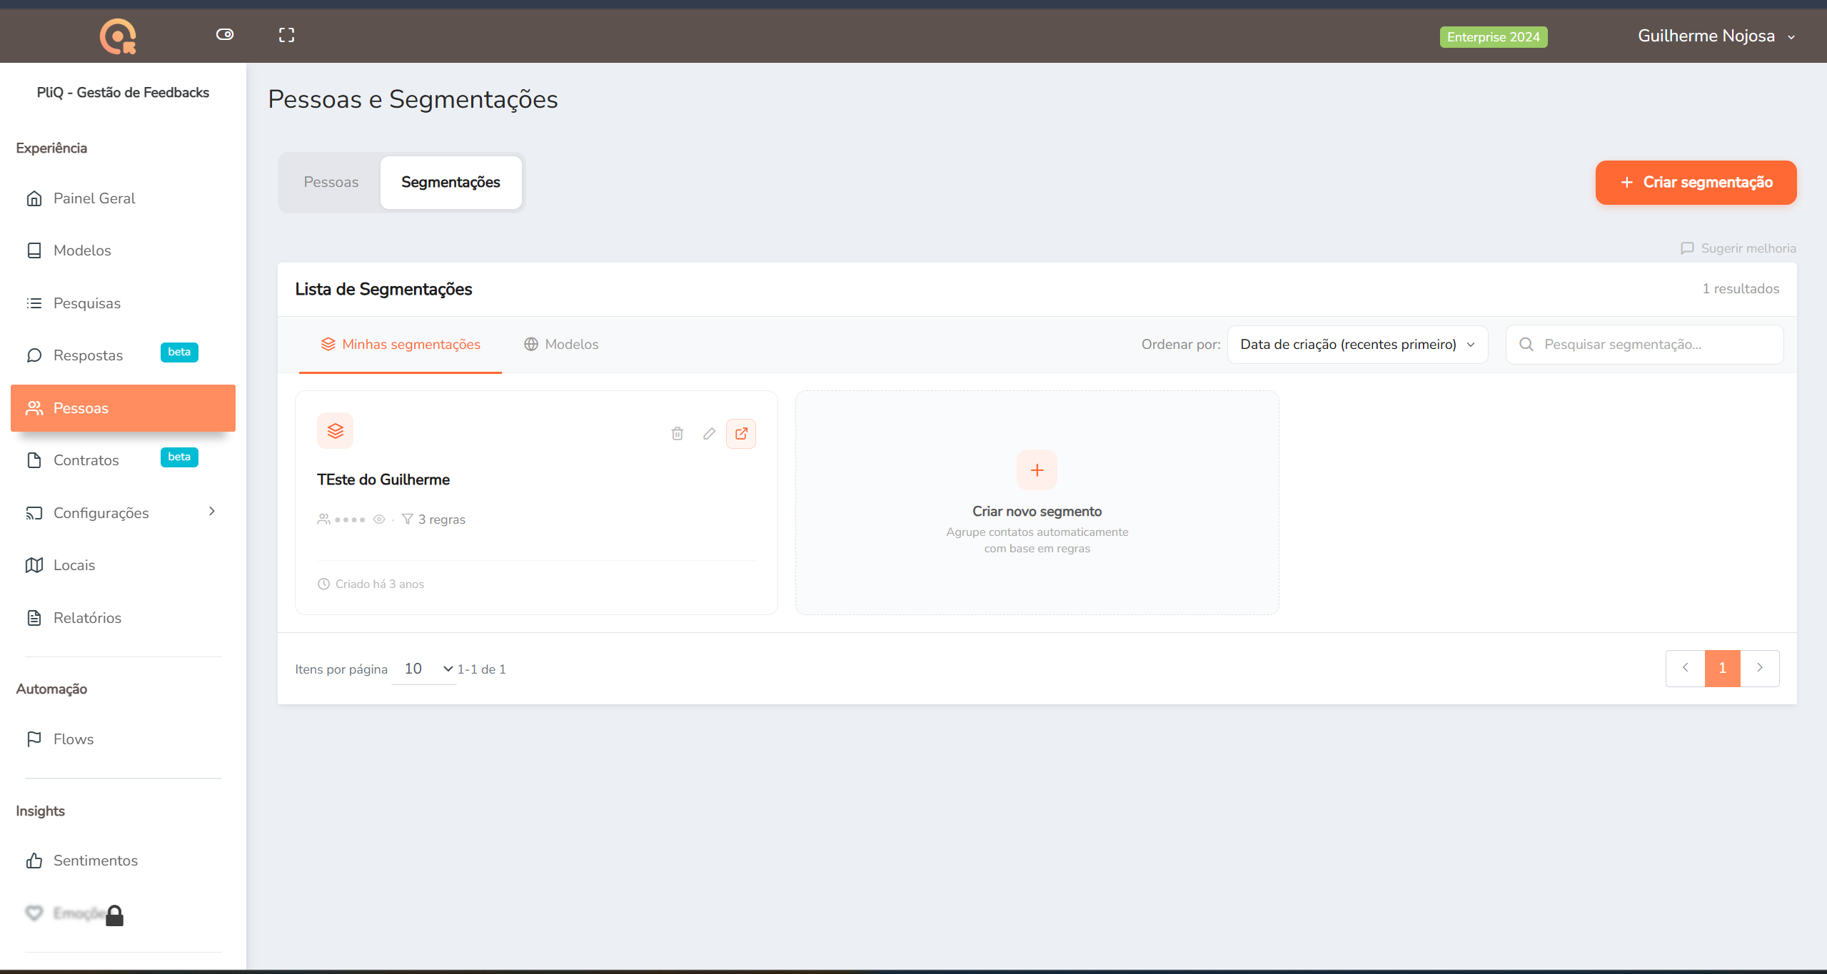This screenshot has width=1827, height=974.
Task: Enter fullscreen mode via header icon
Action: click(x=286, y=35)
